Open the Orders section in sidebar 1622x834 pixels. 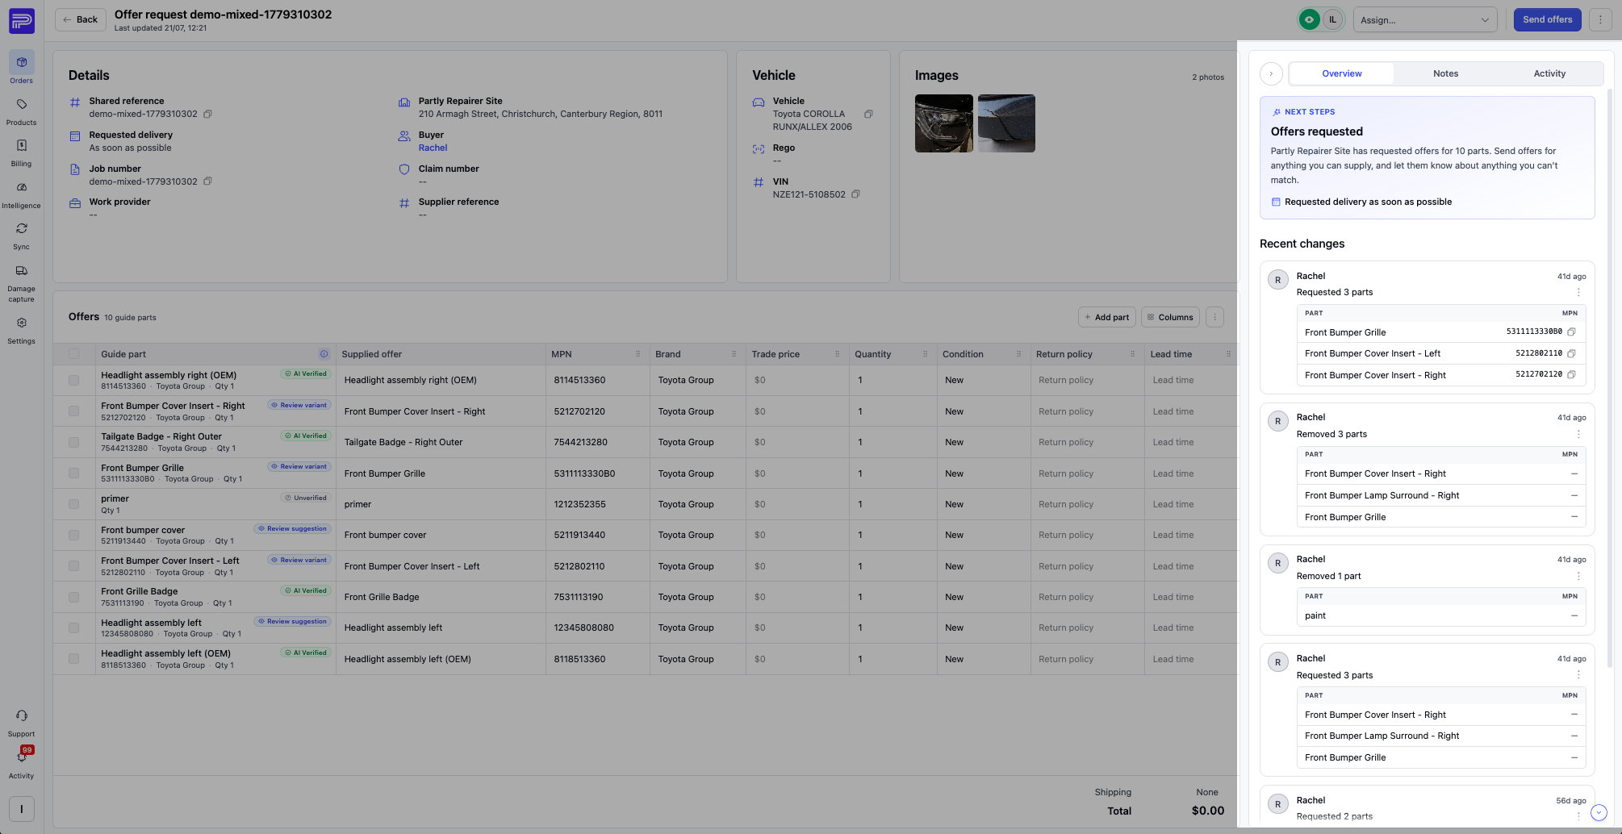click(22, 68)
